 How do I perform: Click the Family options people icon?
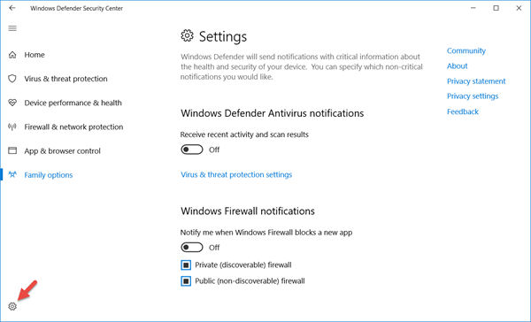tap(12, 175)
